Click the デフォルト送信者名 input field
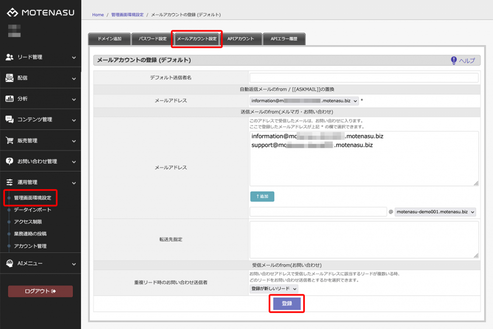 pyautogui.click(x=364, y=78)
